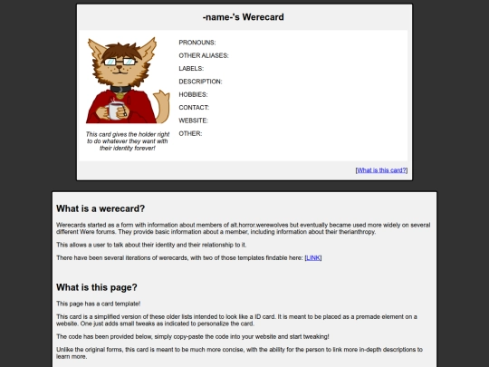Click the cat's tail in the avatar
Screen dimensions: 489x367
162,106
